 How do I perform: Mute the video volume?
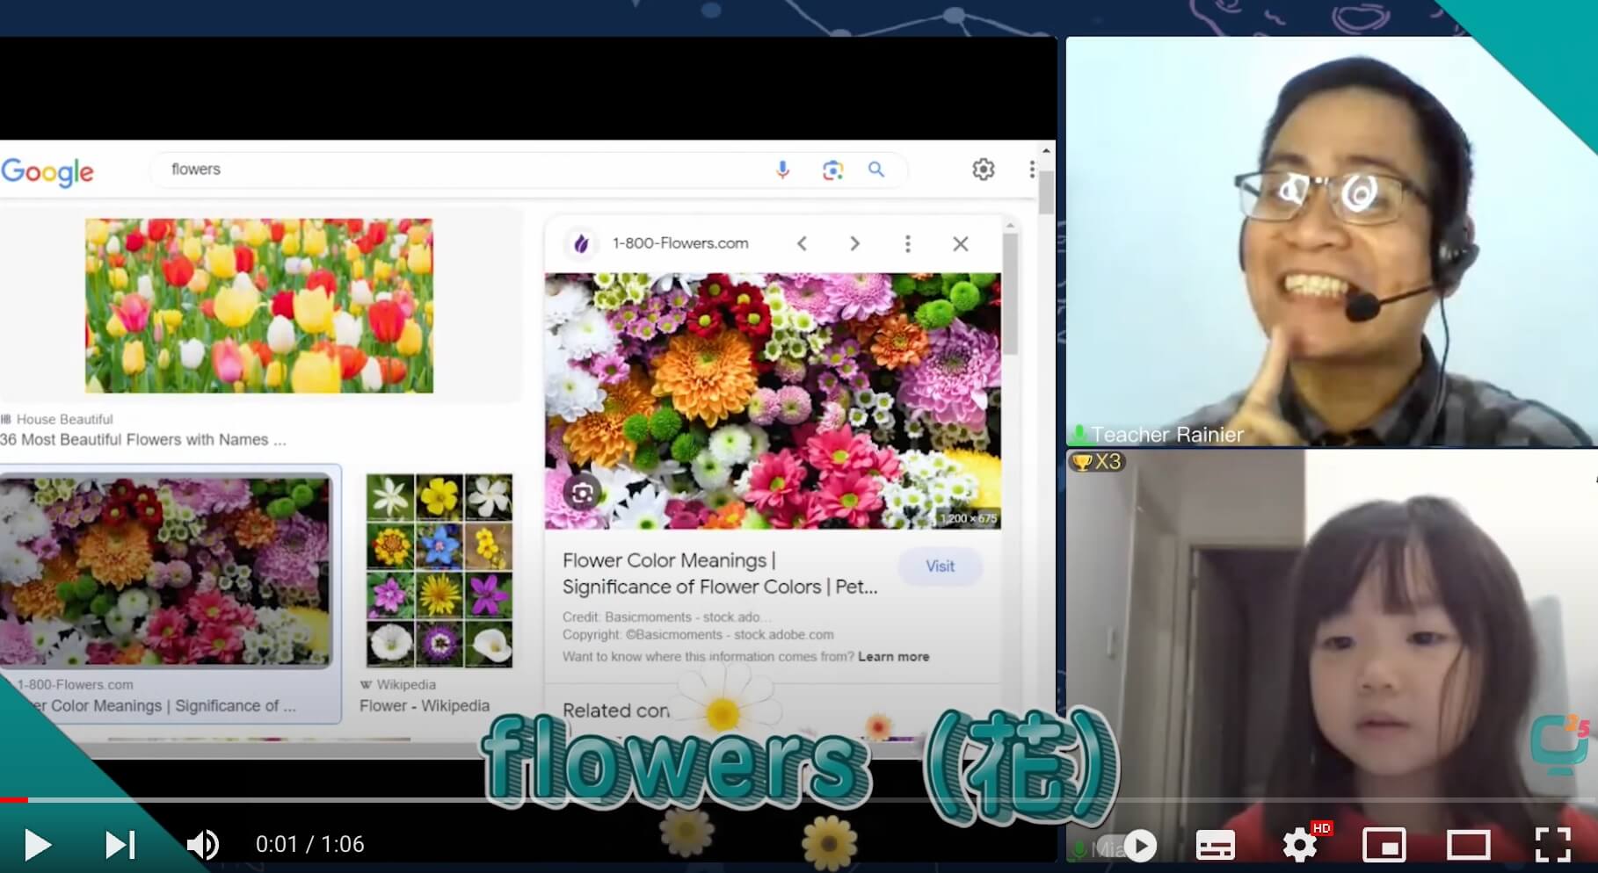203,845
